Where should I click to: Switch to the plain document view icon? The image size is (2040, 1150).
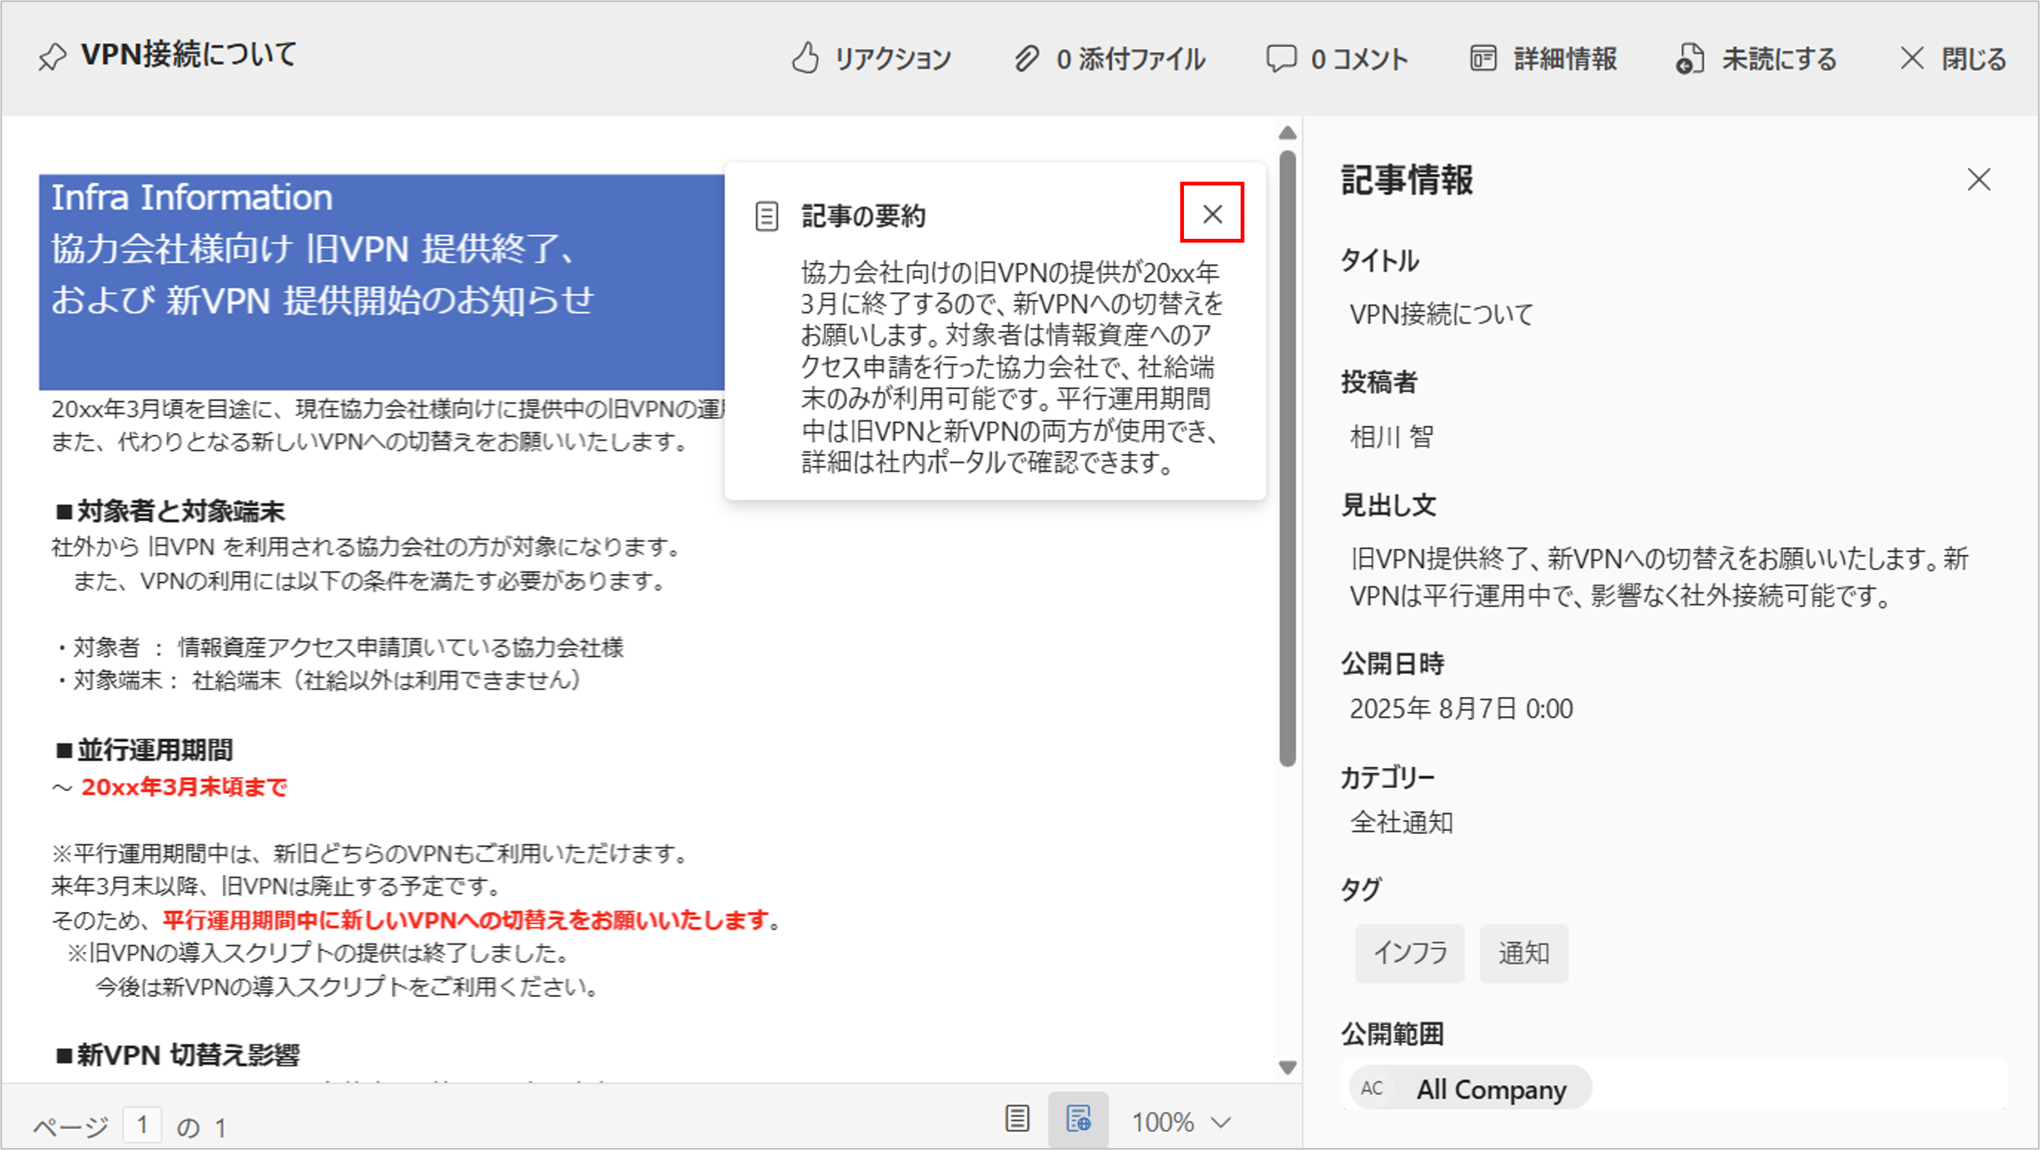(1017, 1119)
